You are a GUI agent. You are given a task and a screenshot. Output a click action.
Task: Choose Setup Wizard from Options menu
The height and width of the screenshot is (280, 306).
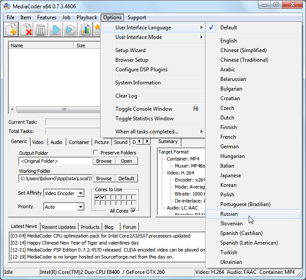pyautogui.click(x=153, y=50)
